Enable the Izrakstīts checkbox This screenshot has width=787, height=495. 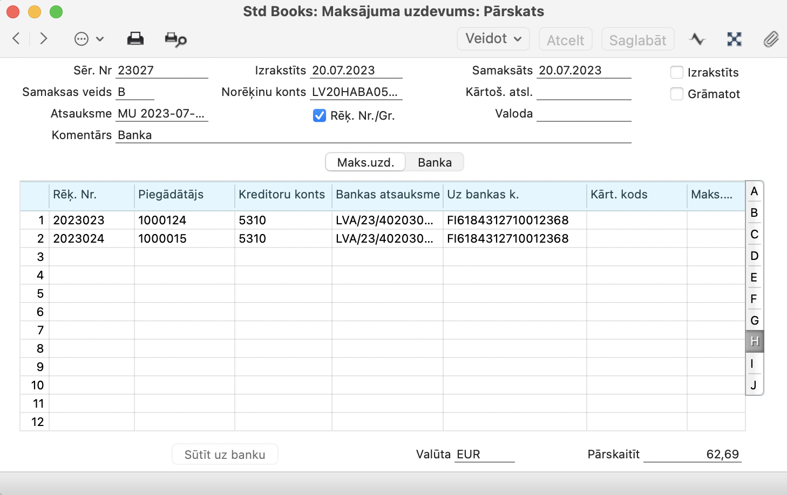(x=677, y=72)
